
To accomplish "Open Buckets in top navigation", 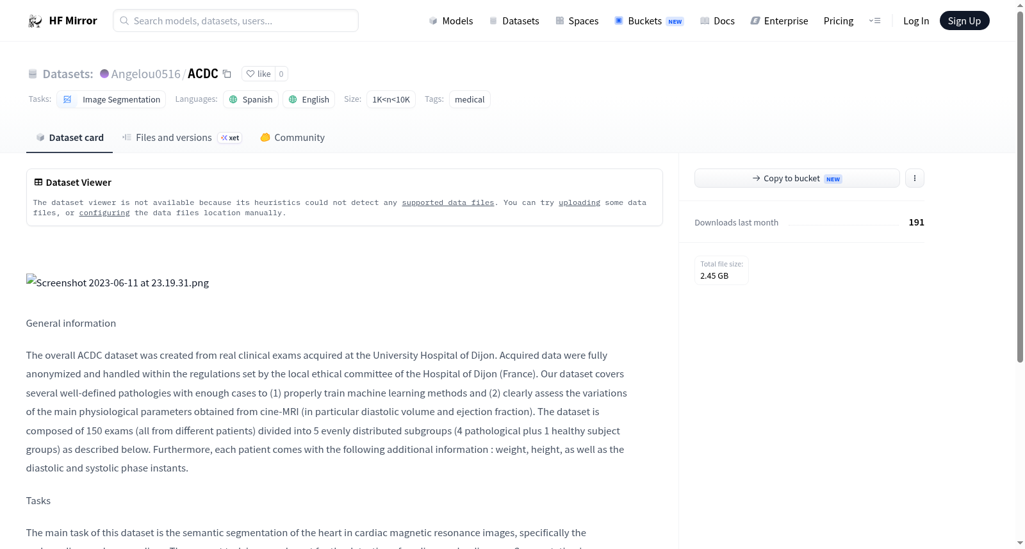I will (649, 20).
